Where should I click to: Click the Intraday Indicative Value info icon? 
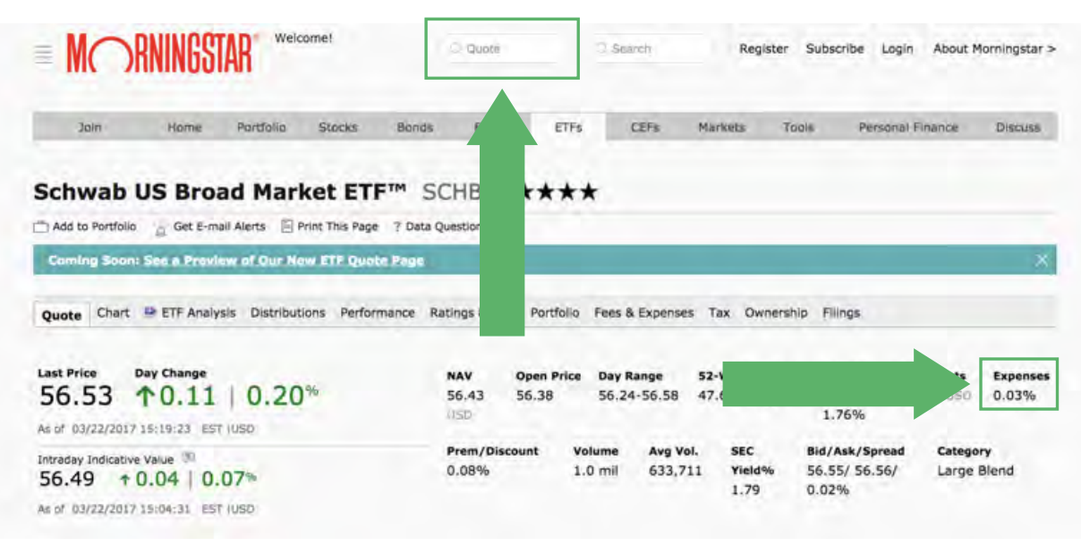coord(189,456)
